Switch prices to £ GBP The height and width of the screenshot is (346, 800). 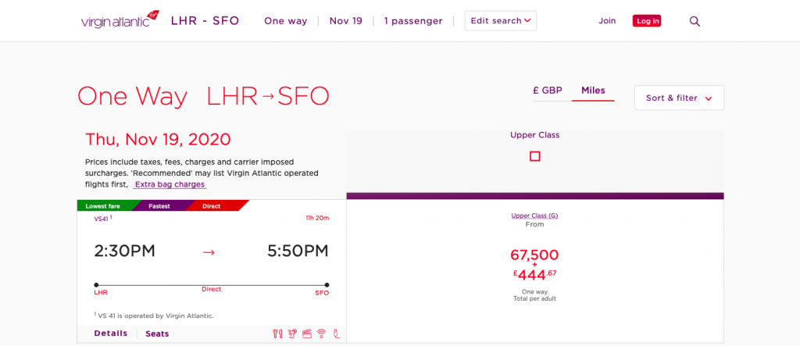[x=548, y=91]
